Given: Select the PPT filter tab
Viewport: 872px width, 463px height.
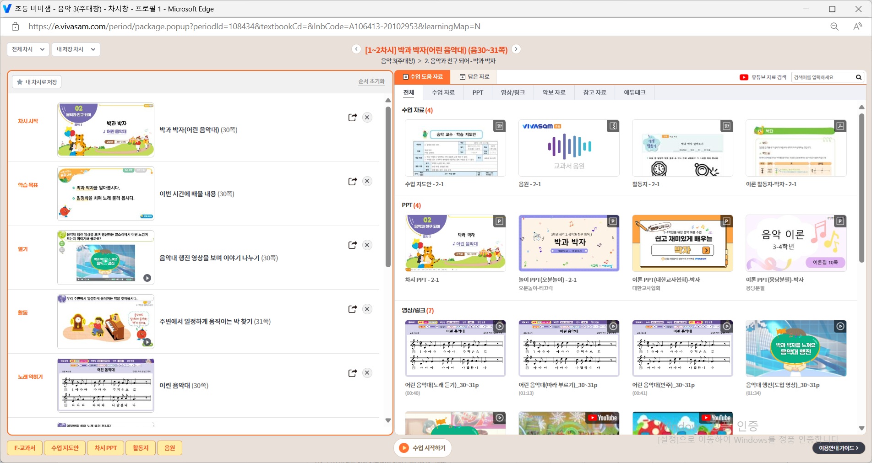Looking at the screenshot, I should coord(478,92).
